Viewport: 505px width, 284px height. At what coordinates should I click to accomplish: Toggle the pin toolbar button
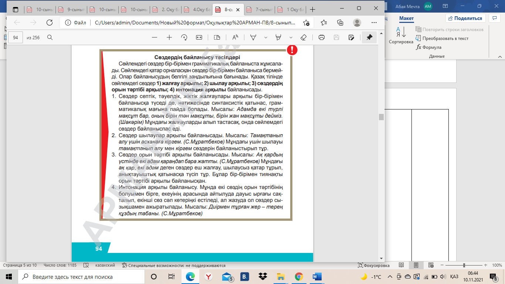tap(369, 37)
